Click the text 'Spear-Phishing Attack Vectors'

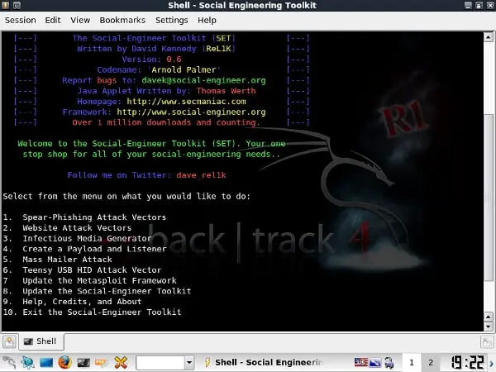94,217
